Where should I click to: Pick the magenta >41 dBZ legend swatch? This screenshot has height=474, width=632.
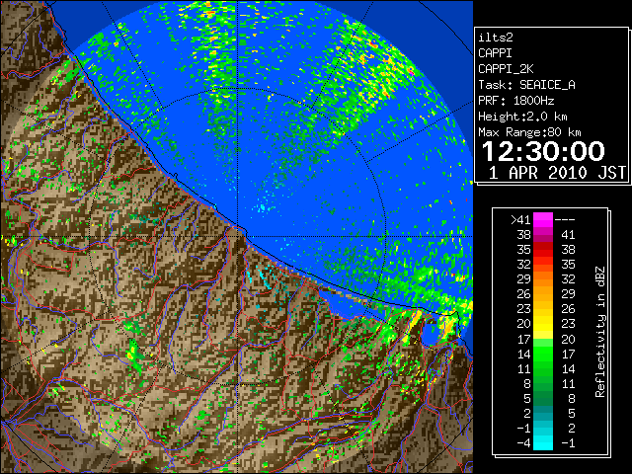pos(543,220)
